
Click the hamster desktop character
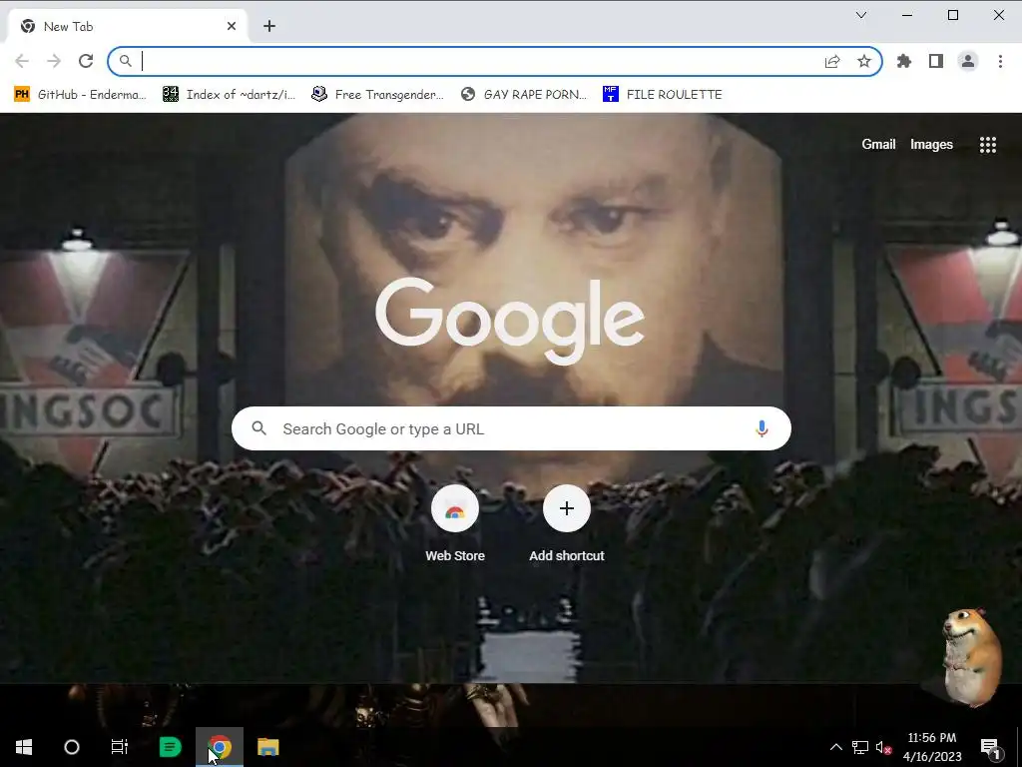pos(971,657)
